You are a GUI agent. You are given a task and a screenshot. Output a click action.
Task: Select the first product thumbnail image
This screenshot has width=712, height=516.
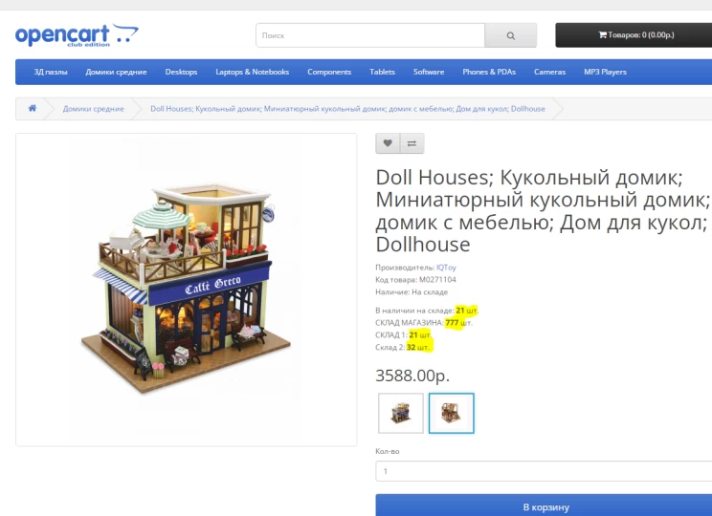pyautogui.click(x=400, y=413)
